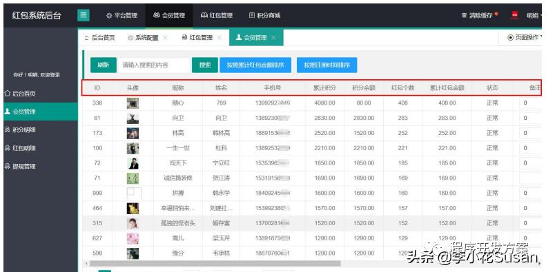
Task: Click the avatar thumbnail of 雪儿
Action: coord(133,238)
